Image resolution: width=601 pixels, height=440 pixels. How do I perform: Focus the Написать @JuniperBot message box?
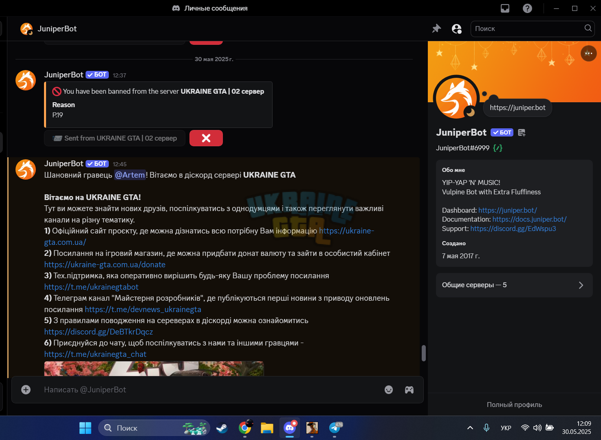210,390
